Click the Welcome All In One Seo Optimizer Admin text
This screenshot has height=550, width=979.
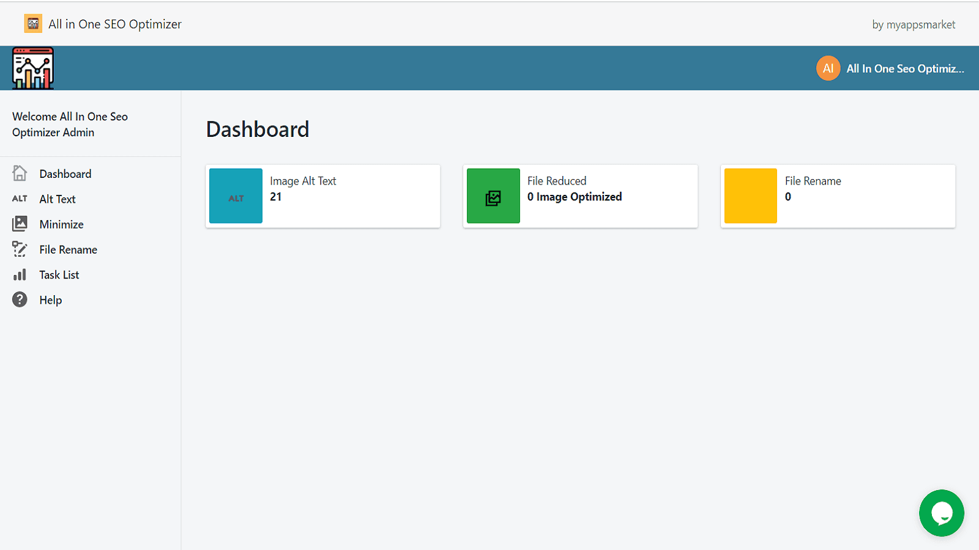(x=70, y=124)
